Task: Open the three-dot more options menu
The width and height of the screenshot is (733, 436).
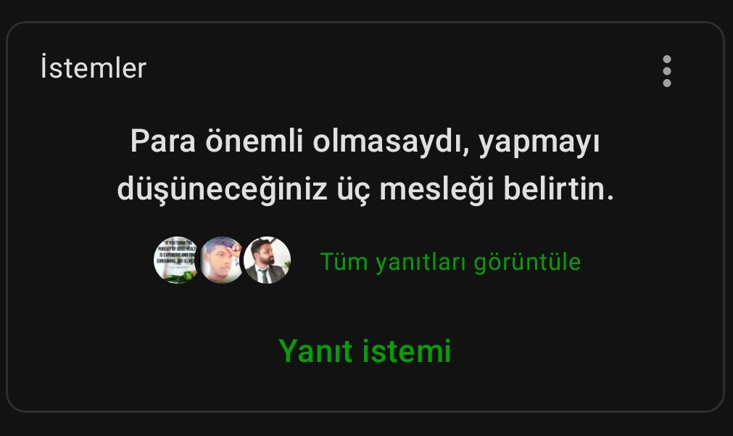Action: click(x=667, y=71)
